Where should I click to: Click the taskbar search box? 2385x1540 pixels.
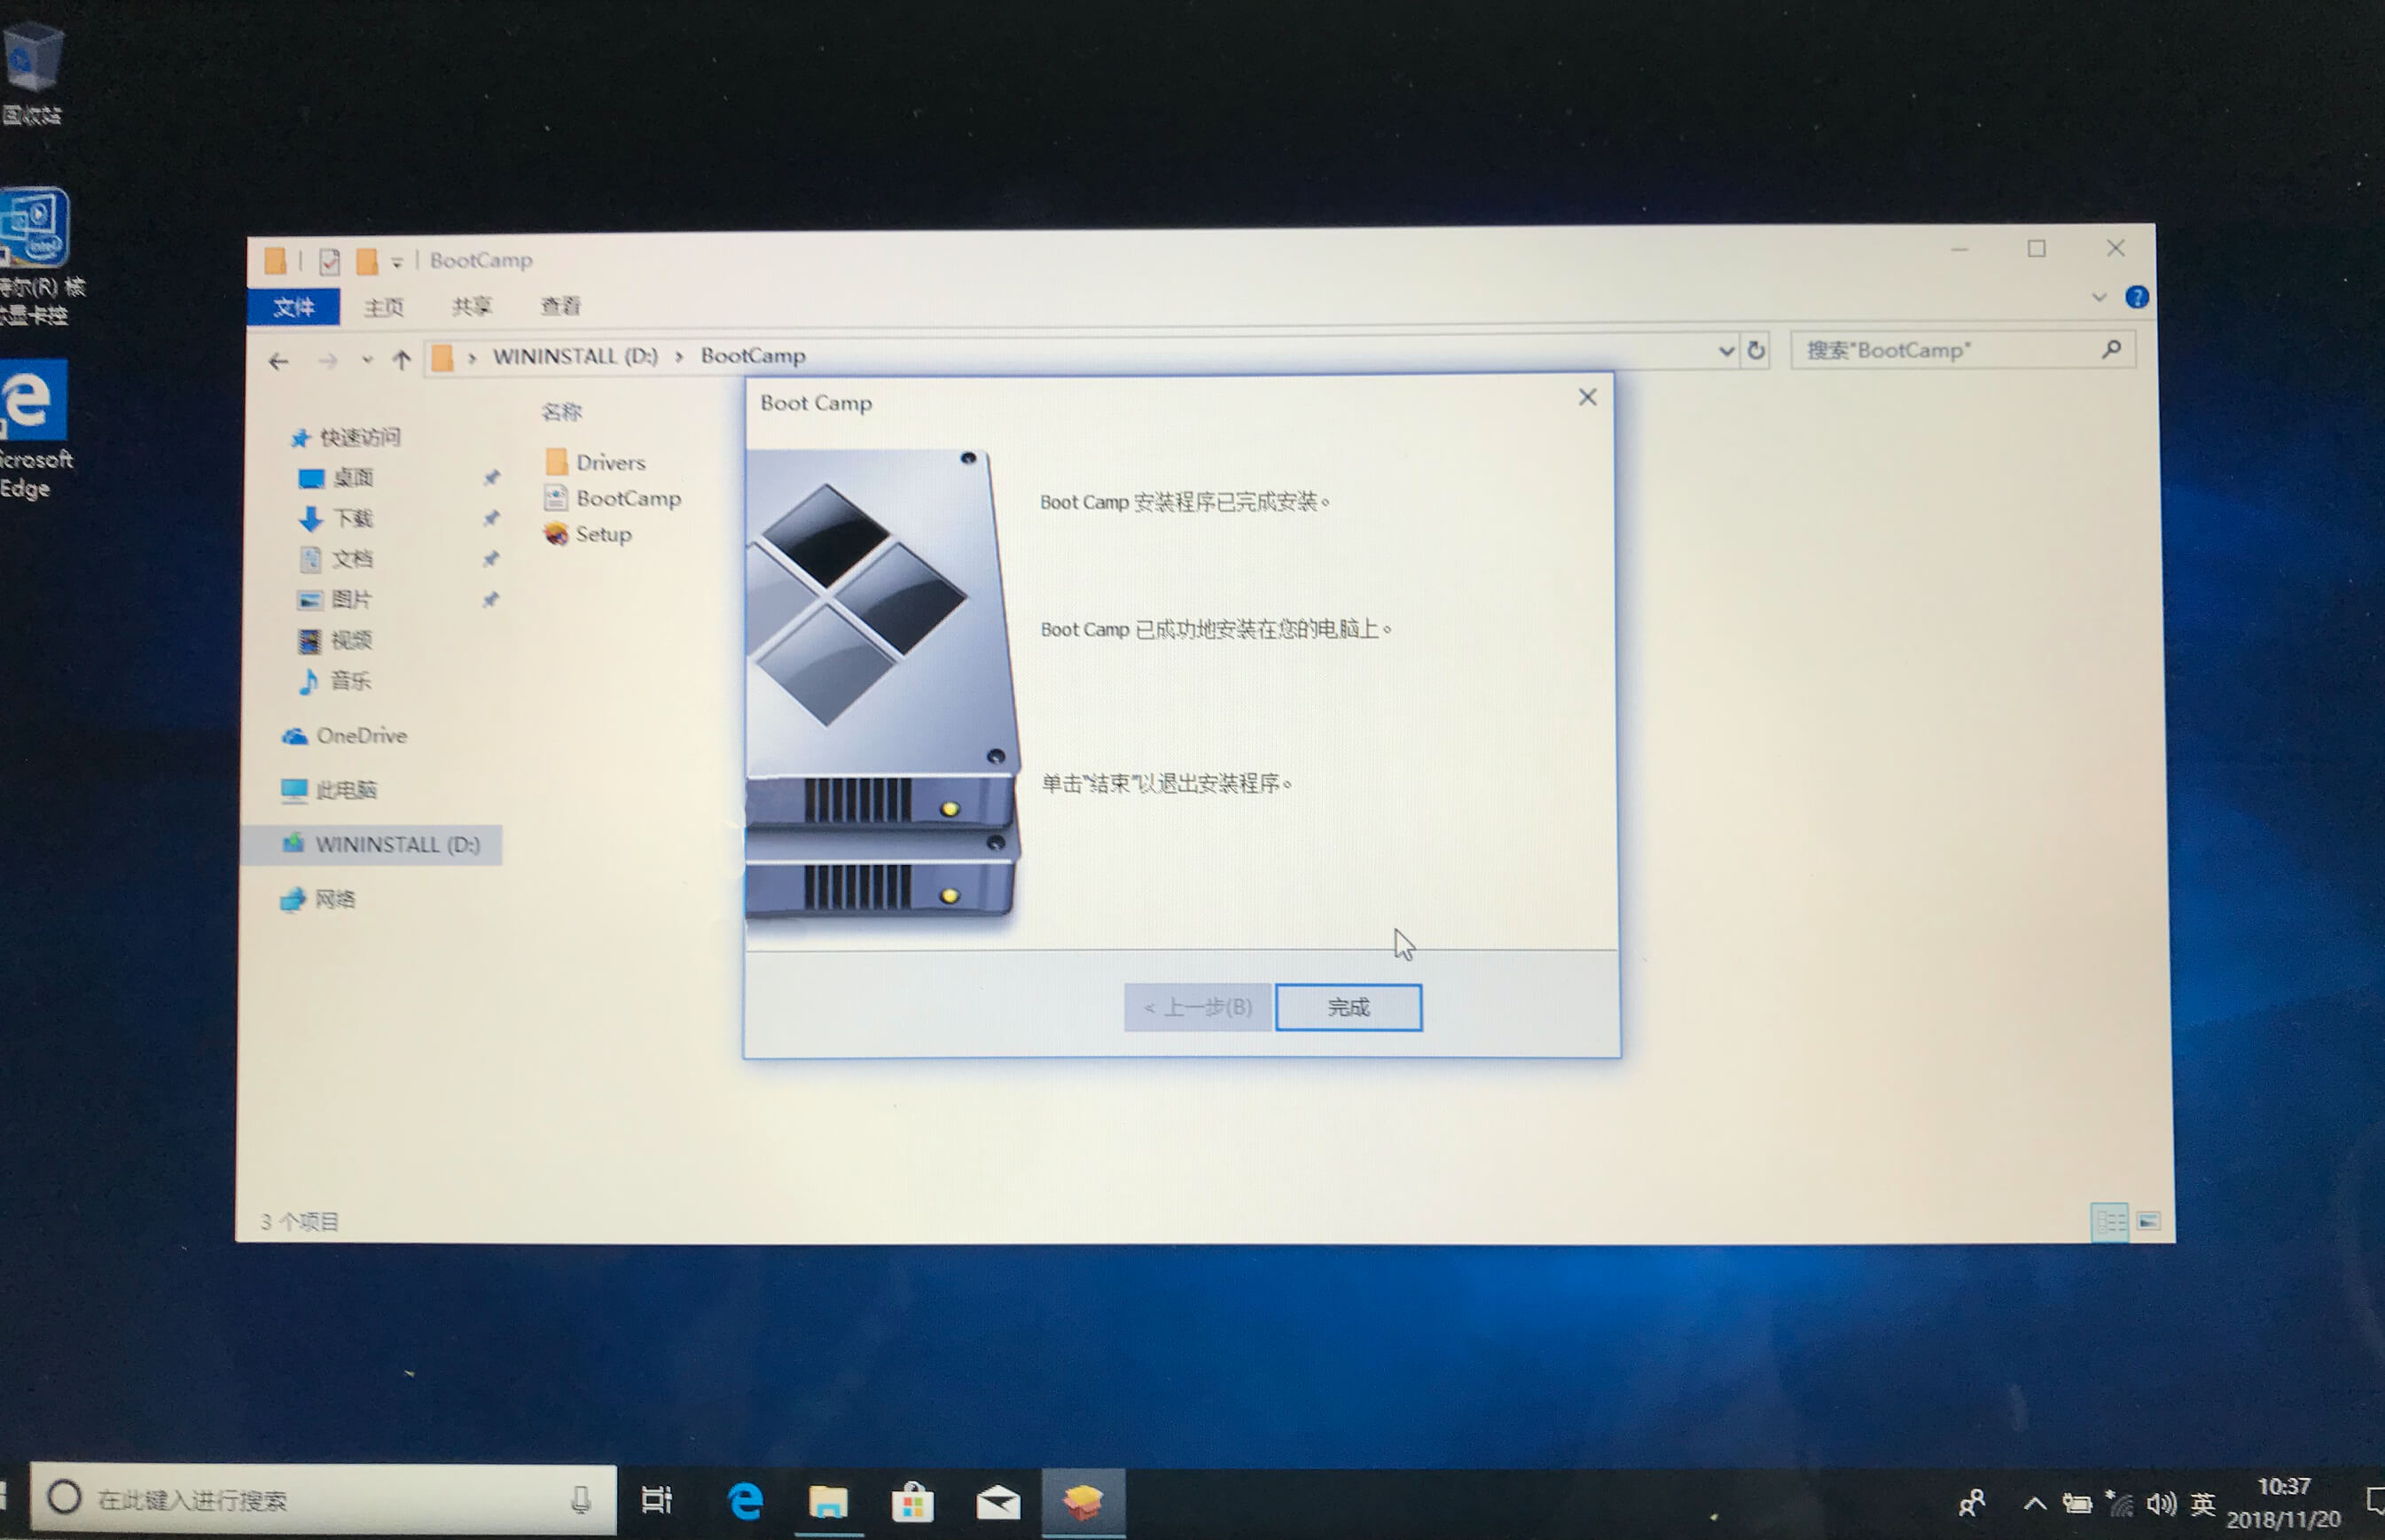(x=323, y=1499)
